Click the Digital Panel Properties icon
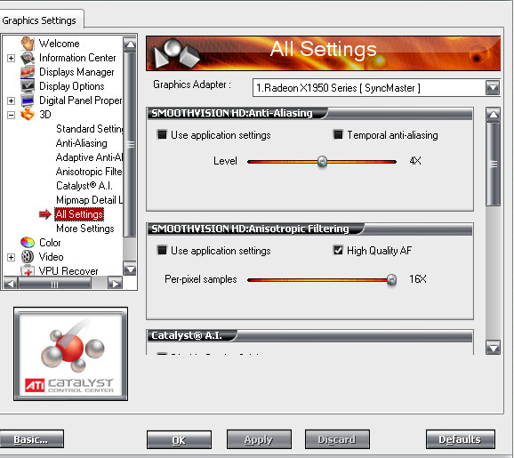The width and height of the screenshot is (514, 458). pyautogui.click(x=28, y=100)
